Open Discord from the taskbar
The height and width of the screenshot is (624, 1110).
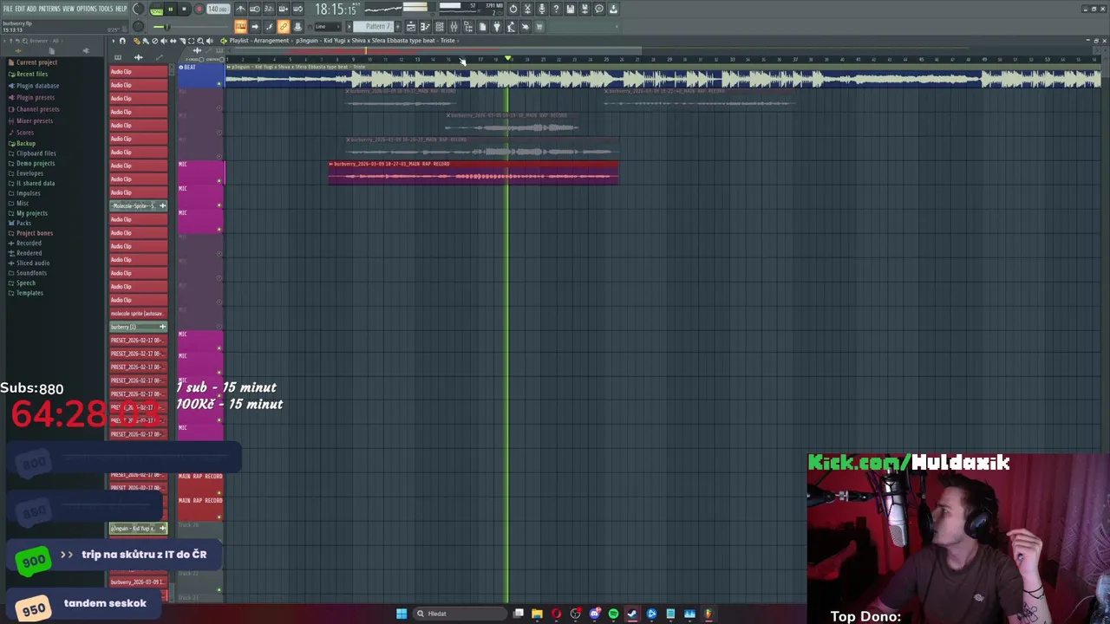pyautogui.click(x=594, y=614)
